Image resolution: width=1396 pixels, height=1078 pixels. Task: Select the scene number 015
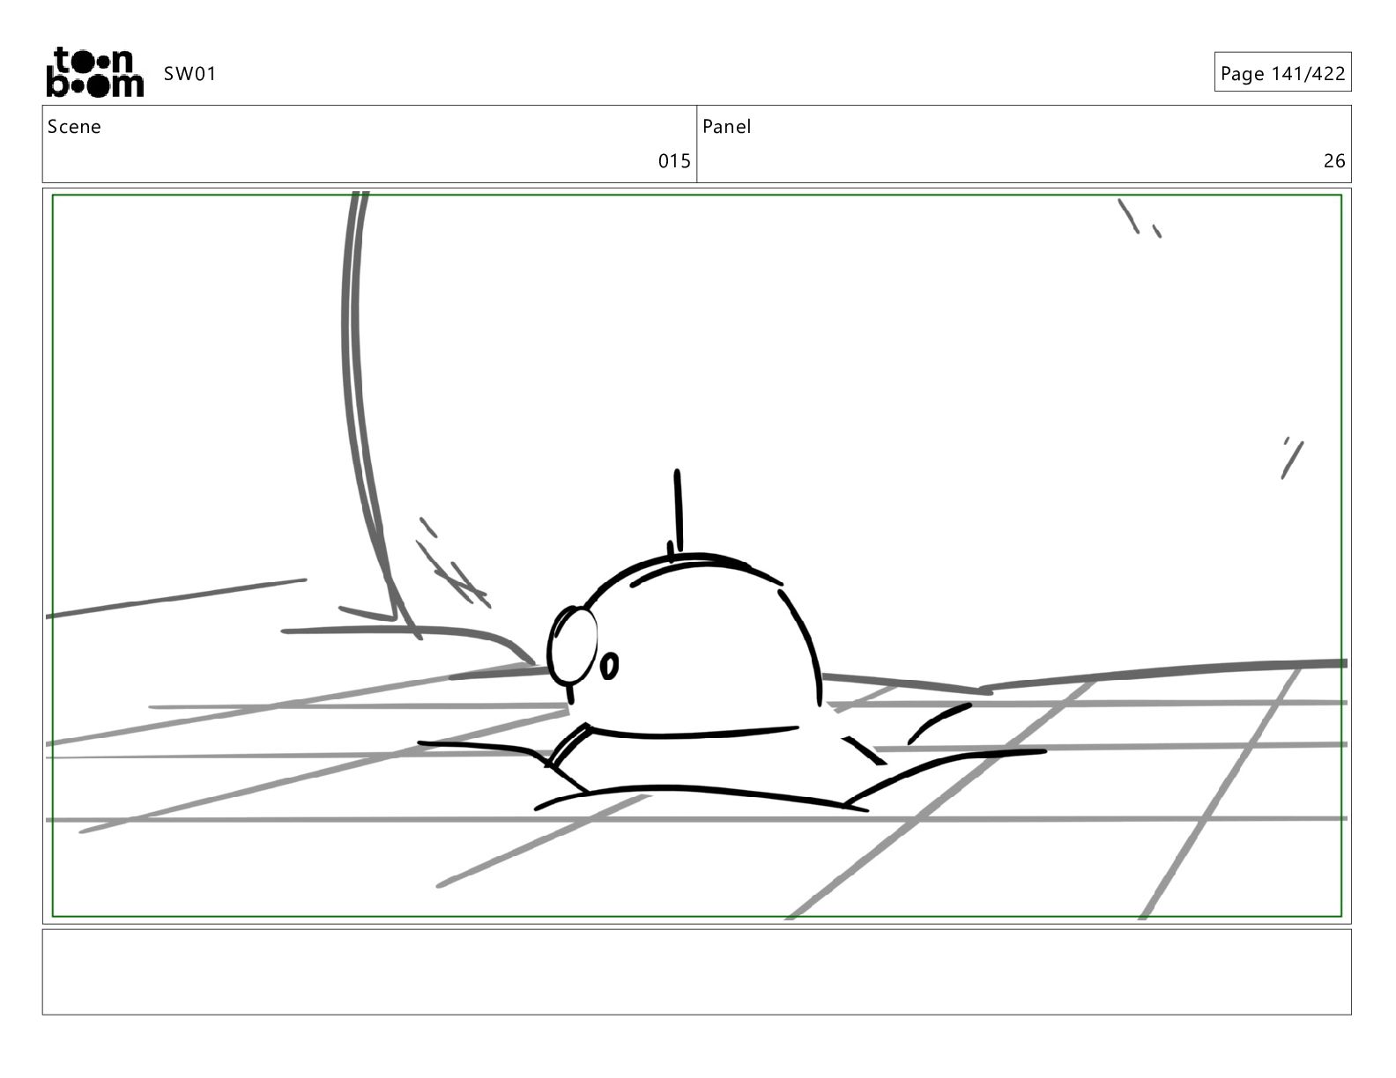674,161
